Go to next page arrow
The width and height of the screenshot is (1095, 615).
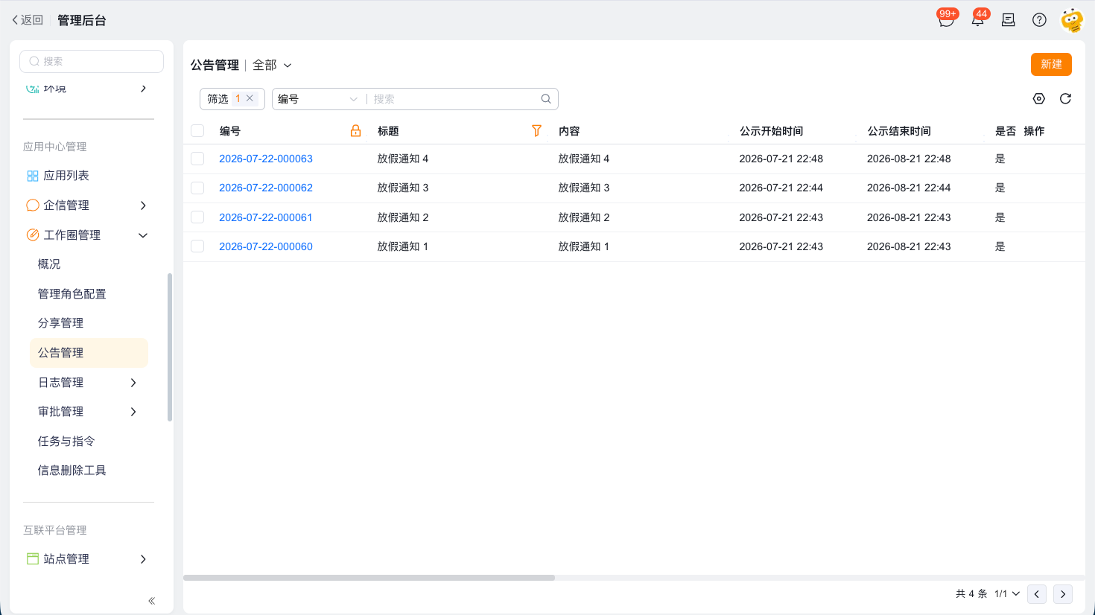tap(1063, 594)
